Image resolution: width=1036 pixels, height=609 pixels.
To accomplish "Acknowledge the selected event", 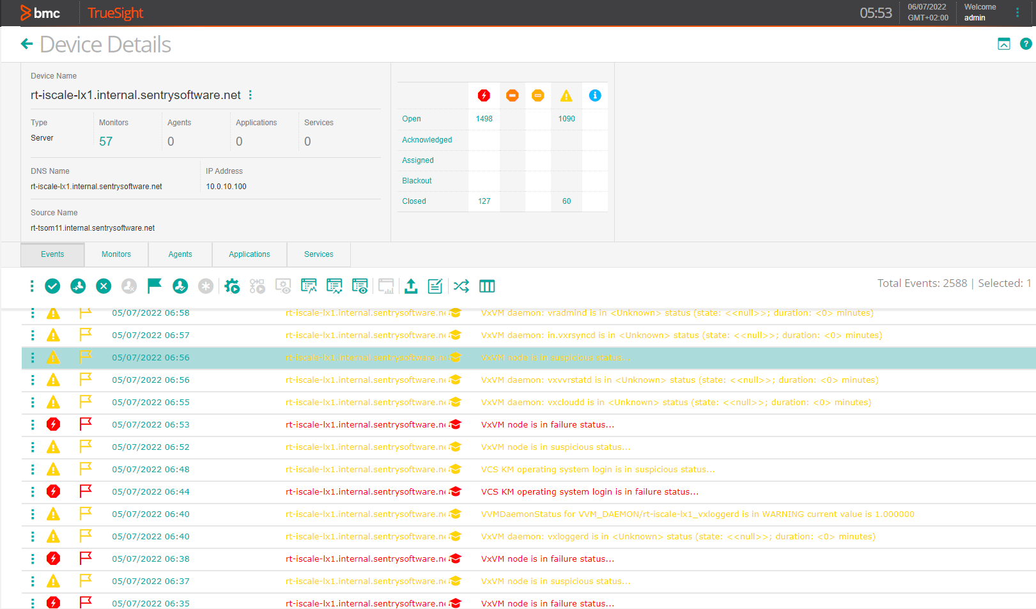I will (x=52, y=286).
